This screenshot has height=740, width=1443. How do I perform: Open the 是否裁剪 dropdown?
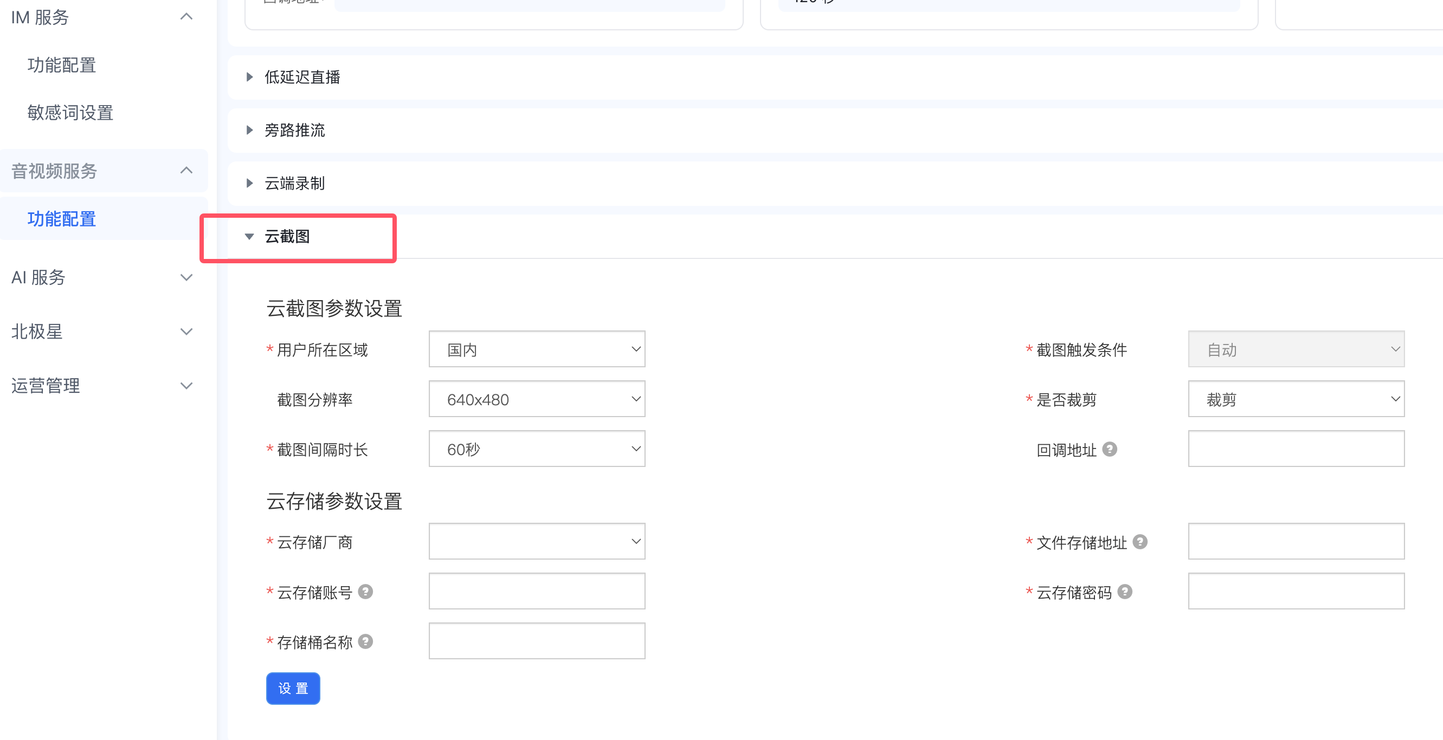click(1296, 399)
